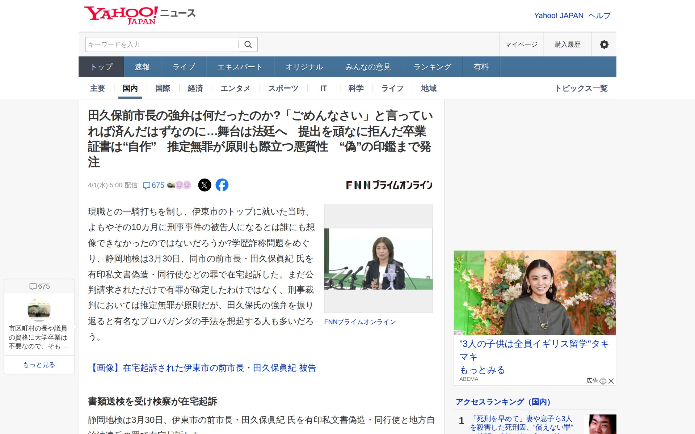Share article on Facebook icon
This screenshot has width=695, height=434.
point(222,185)
